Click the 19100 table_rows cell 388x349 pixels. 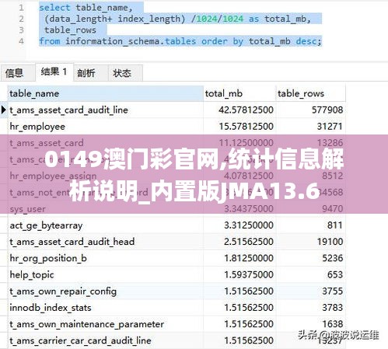point(310,242)
